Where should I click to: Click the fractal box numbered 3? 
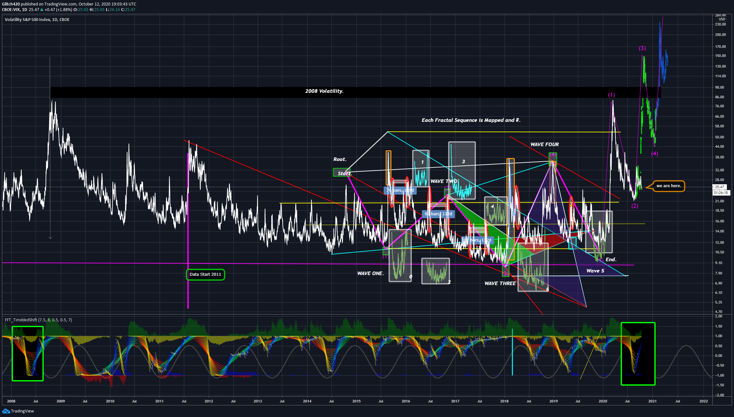point(462,170)
